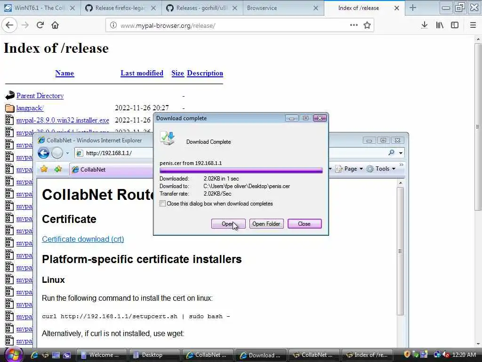Click Close button in Download complete dialog
Image resolution: width=482 pixels, height=362 pixels.
[x=305, y=224]
